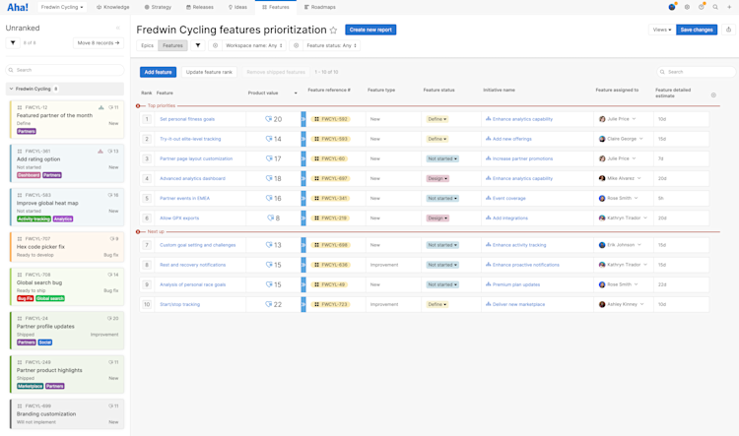Viewport: 739px width, 436px height.
Task: Sort by the Product value column header
Action: (263, 93)
